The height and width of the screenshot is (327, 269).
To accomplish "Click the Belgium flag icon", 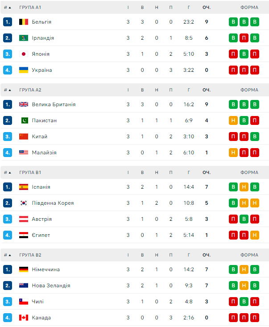I will [24, 22].
